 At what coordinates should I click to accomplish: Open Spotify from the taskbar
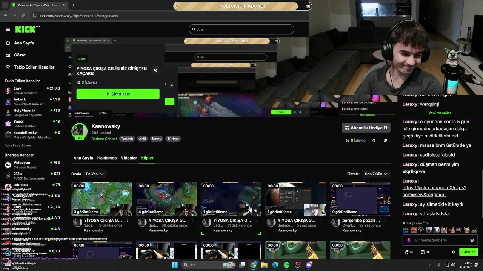(x=286, y=265)
